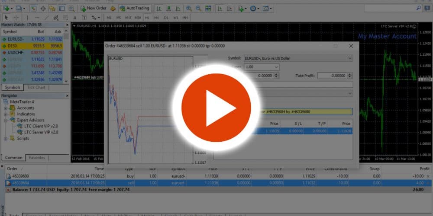Zoom out of the chart
The height and width of the screenshot is (216, 433).
coord(198,9)
